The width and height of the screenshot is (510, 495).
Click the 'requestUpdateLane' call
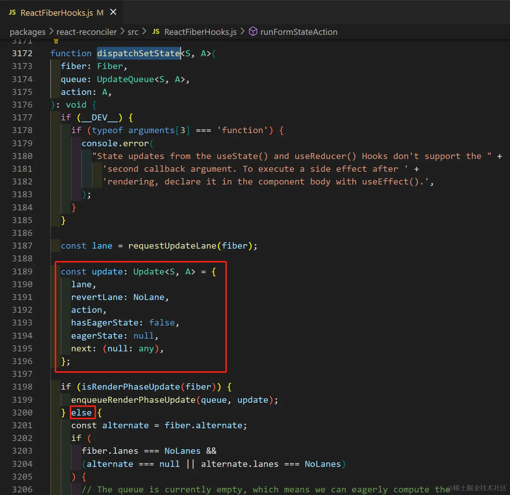[172, 246]
